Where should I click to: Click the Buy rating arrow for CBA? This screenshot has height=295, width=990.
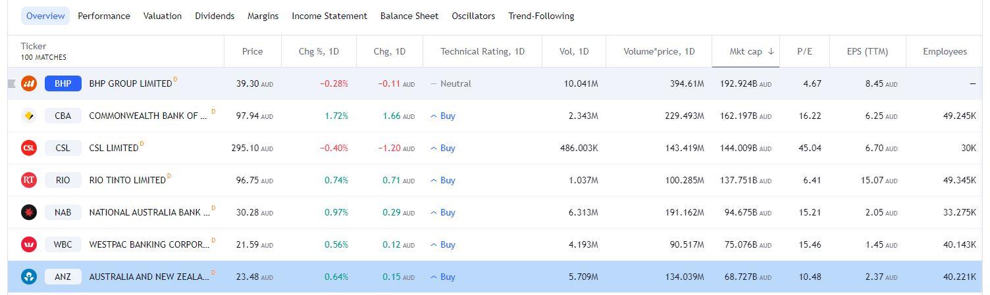coord(433,116)
